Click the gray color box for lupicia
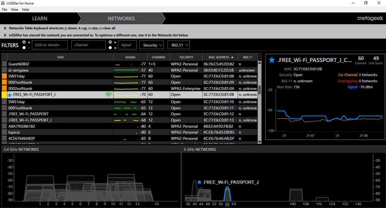Viewport: 386px width, 208px height. [x=4, y=132]
